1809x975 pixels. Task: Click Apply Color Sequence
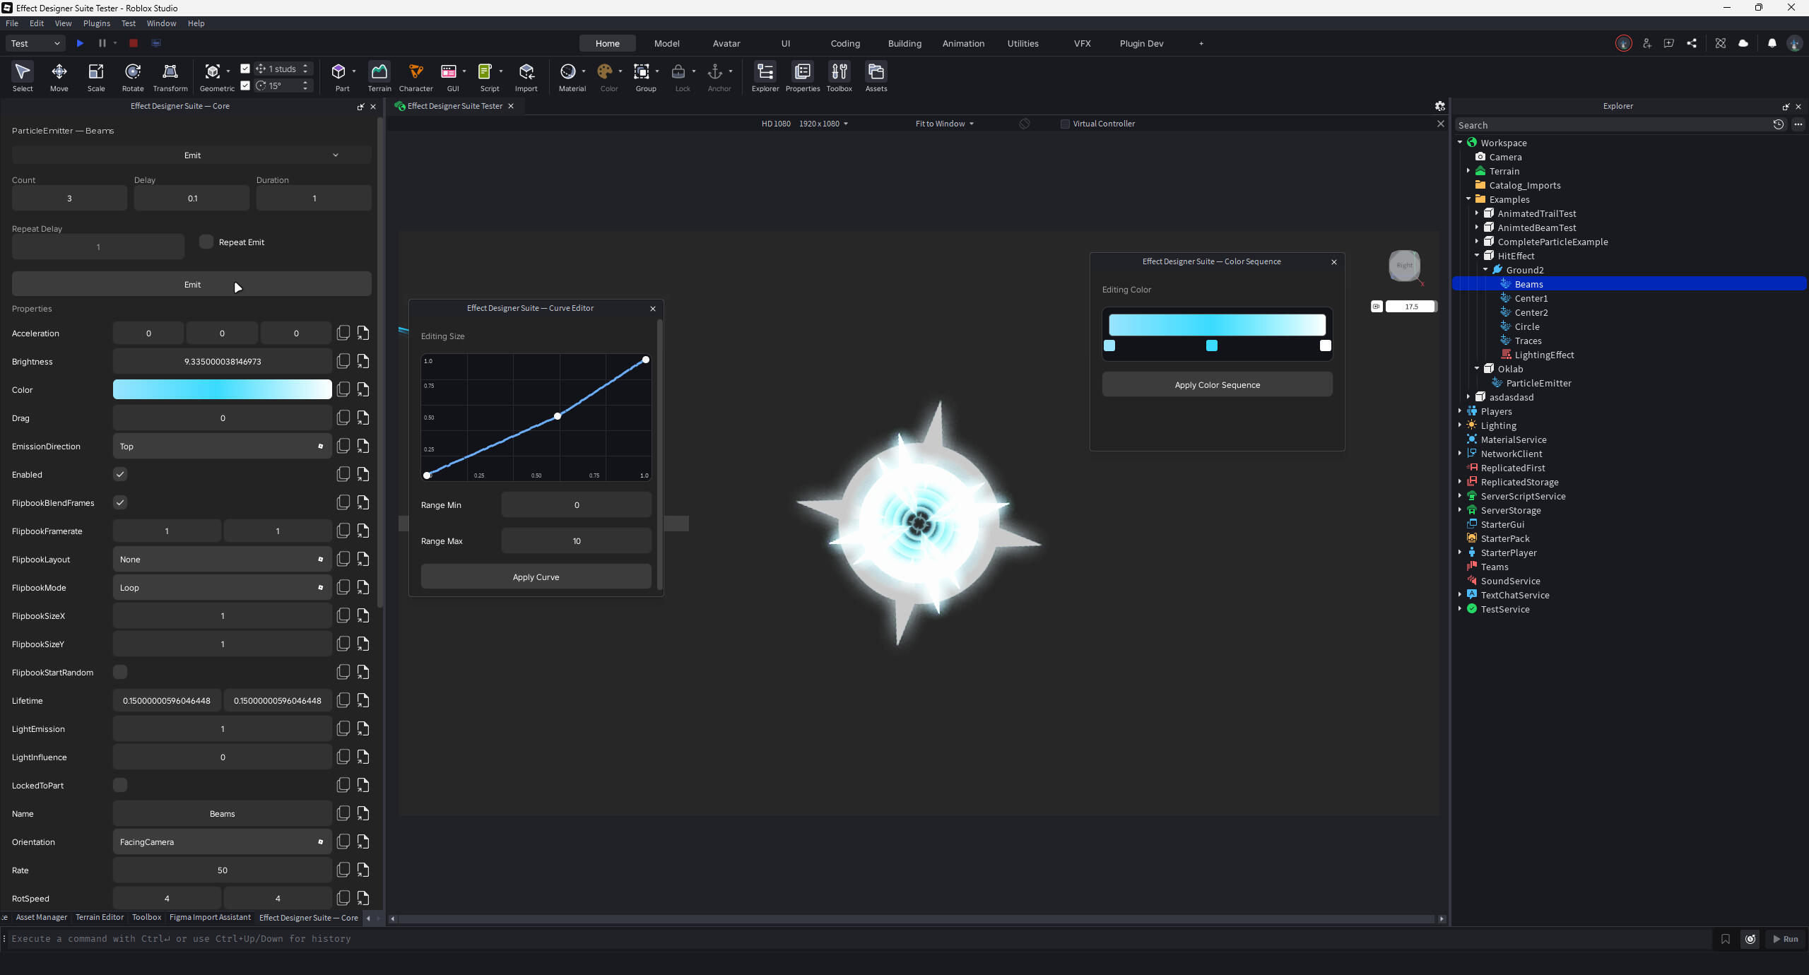click(1218, 384)
